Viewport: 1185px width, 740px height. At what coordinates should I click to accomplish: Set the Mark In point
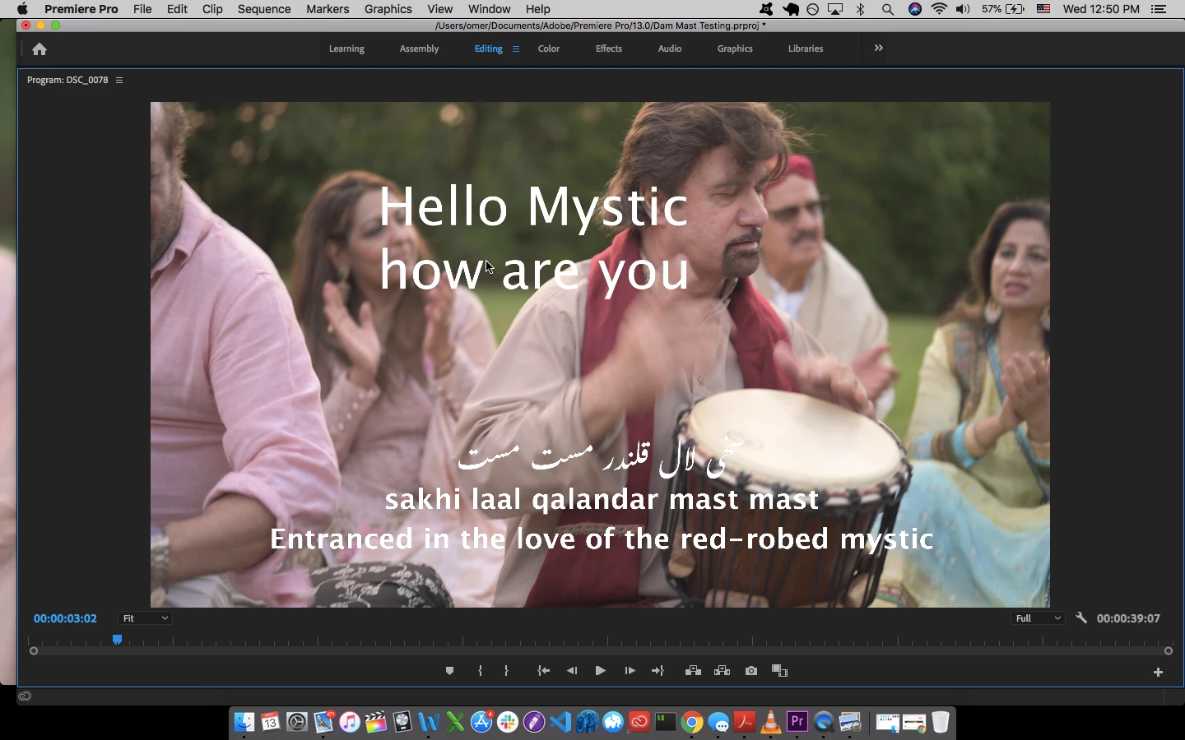[x=481, y=671]
